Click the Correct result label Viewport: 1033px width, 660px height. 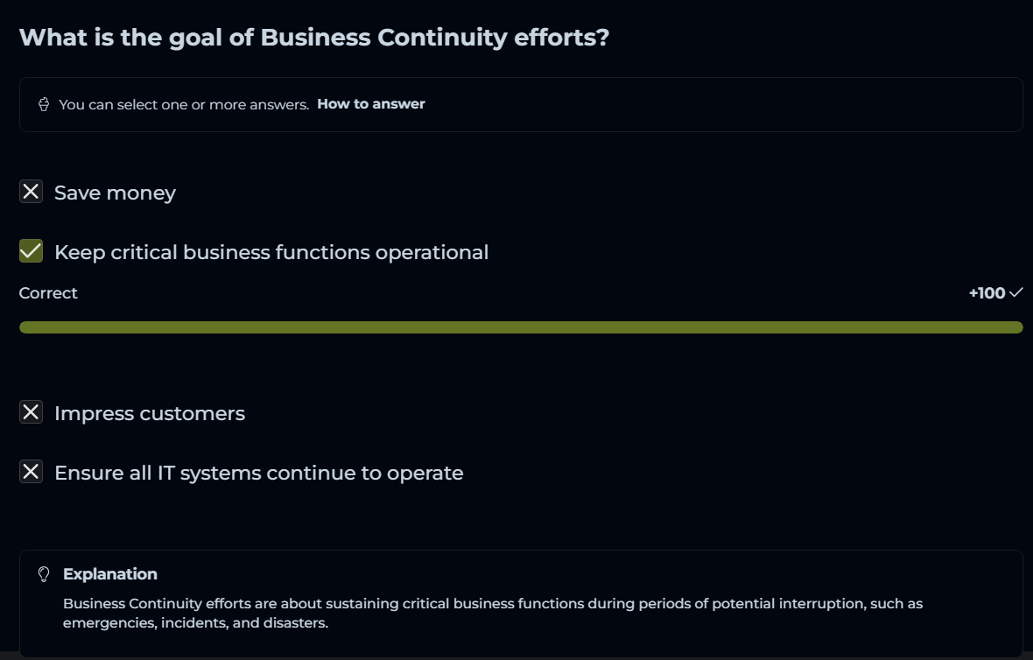tap(48, 293)
